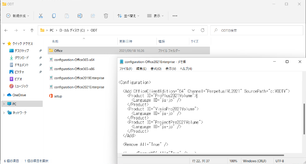Select the PC item in sidebar

(22, 104)
